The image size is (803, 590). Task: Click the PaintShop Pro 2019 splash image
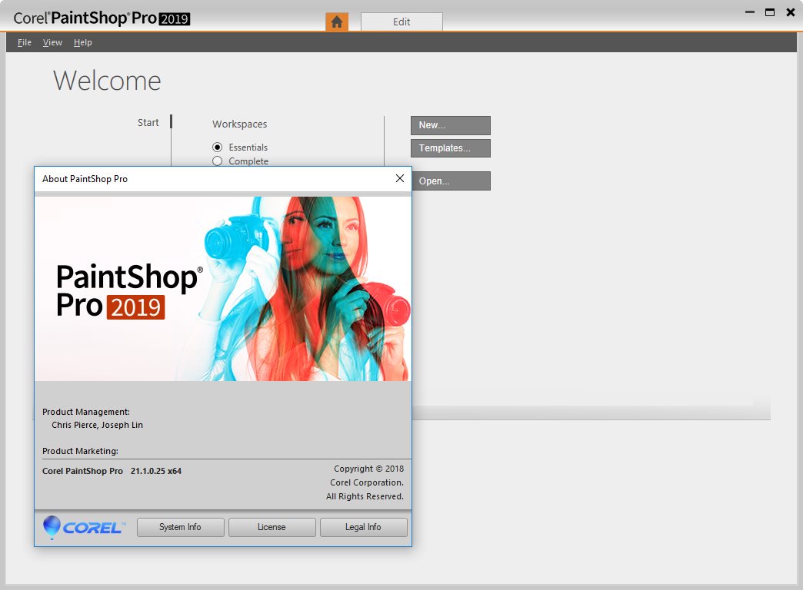(223, 289)
